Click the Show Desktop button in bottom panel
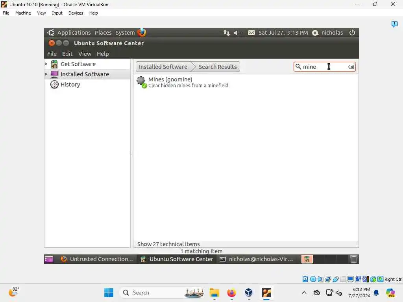Screen dimensions: 403x302 coord(48,259)
